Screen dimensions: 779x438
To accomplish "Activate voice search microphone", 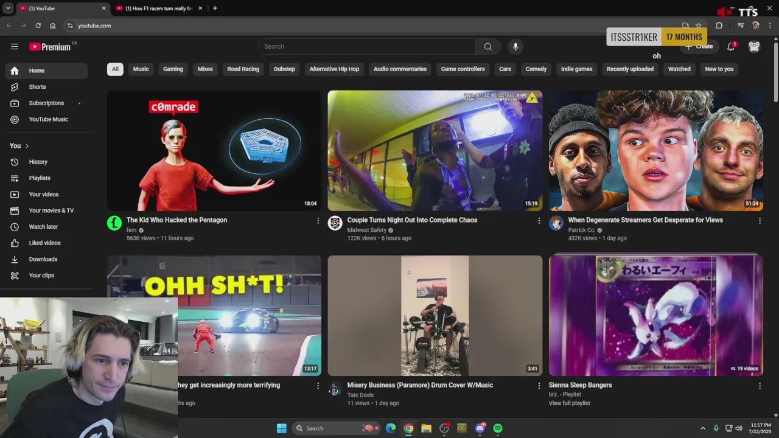I will [x=515, y=46].
